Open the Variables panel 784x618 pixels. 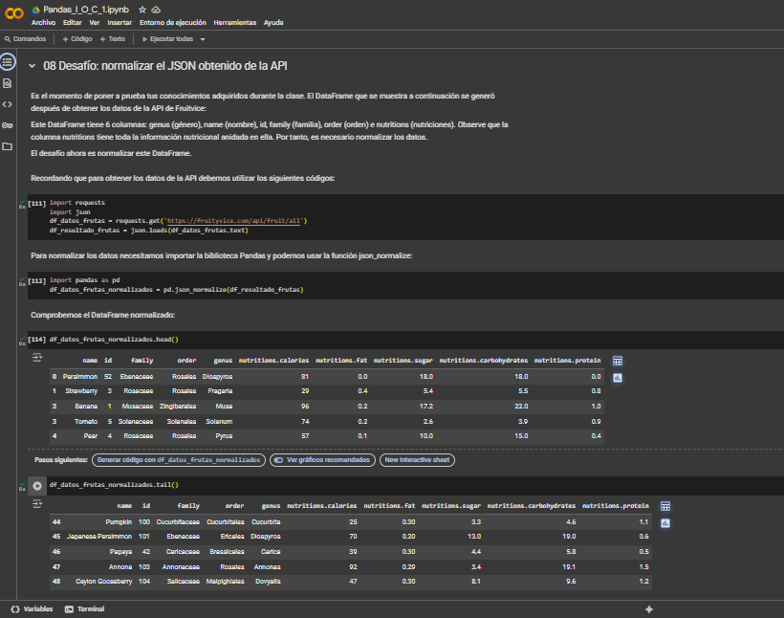point(32,609)
